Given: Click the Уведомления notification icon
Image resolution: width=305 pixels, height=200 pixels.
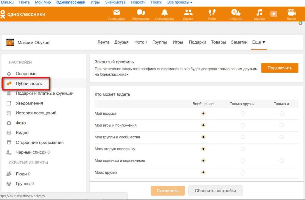Looking at the screenshot, I should click(x=9, y=103).
